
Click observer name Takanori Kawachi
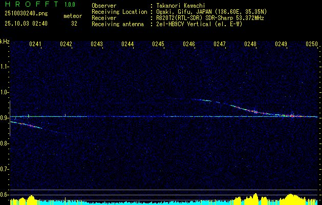click(x=181, y=6)
